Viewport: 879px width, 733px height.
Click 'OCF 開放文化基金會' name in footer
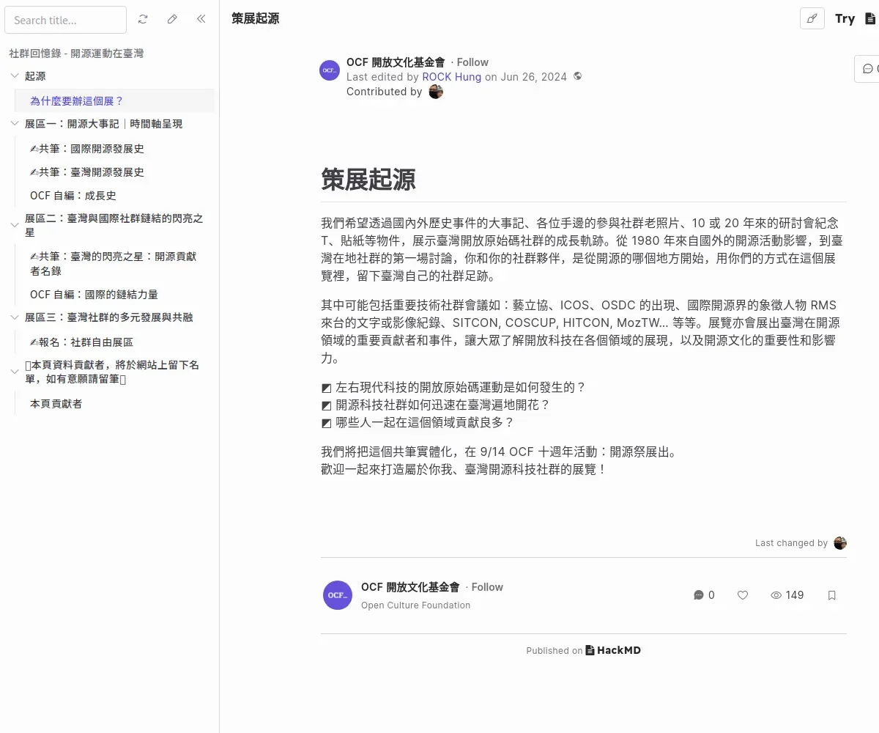(x=410, y=587)
